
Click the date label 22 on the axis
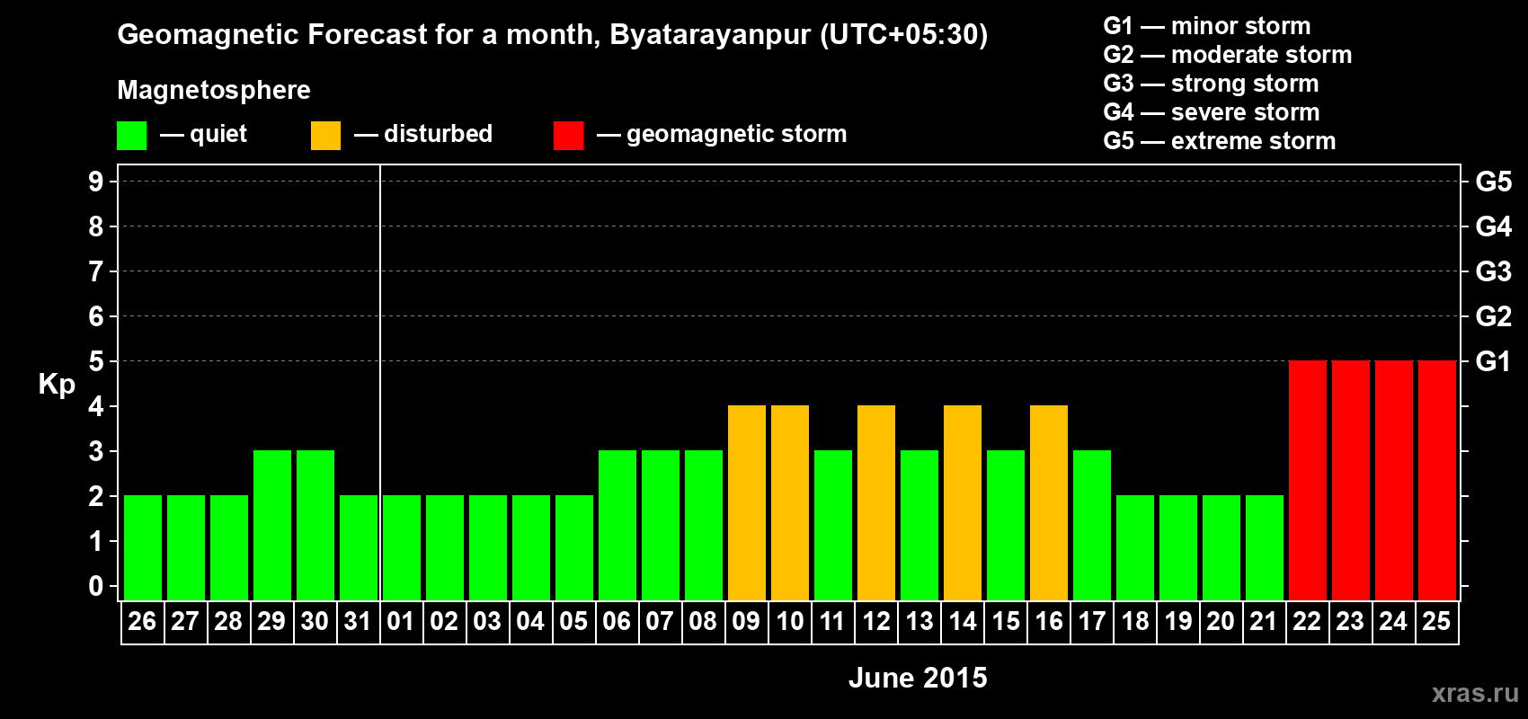pyautogui.click(x=1307, y=622)
